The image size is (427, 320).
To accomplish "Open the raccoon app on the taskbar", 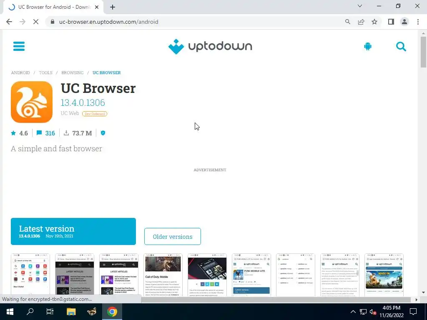I will click(92, 312).
